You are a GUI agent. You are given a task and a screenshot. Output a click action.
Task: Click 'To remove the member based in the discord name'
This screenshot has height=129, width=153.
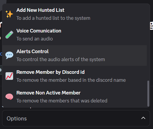[71, 80]
